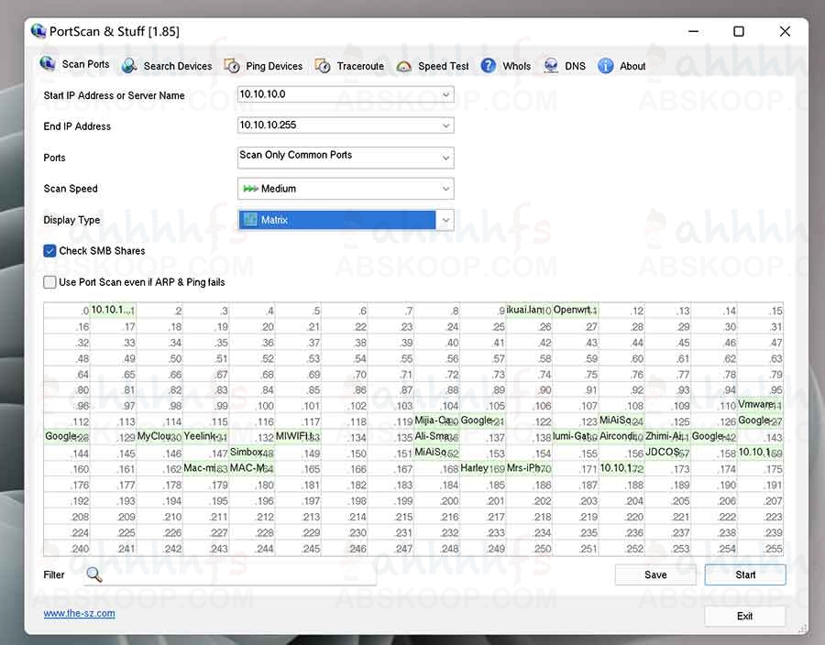Uncheck the Check SMB Shares checkbox
825x645 pixels.
point(50,251)
